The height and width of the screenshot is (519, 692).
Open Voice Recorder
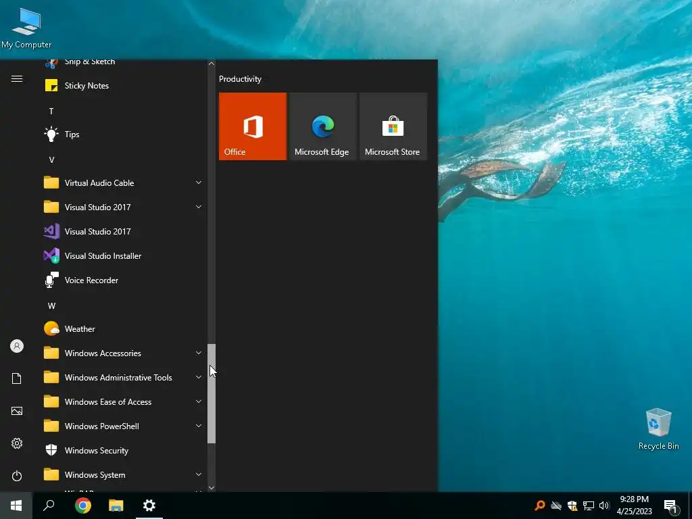(123, 280)
